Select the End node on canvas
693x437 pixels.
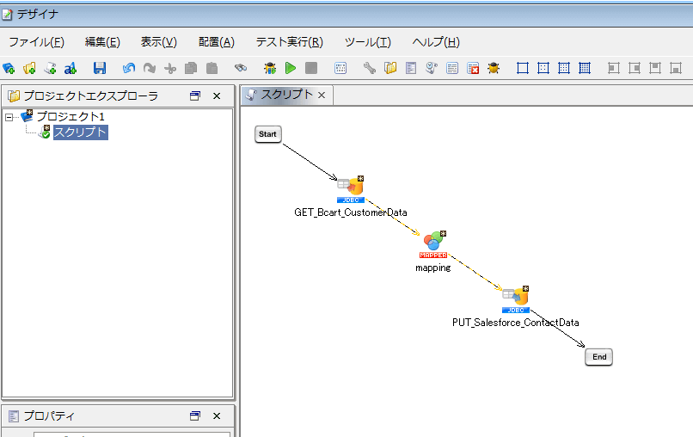[x=599, y=357]
